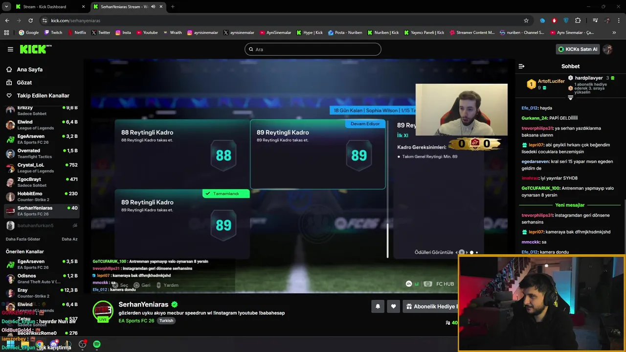
Task: Focus the Ara search field
Action: pos(313,49)
